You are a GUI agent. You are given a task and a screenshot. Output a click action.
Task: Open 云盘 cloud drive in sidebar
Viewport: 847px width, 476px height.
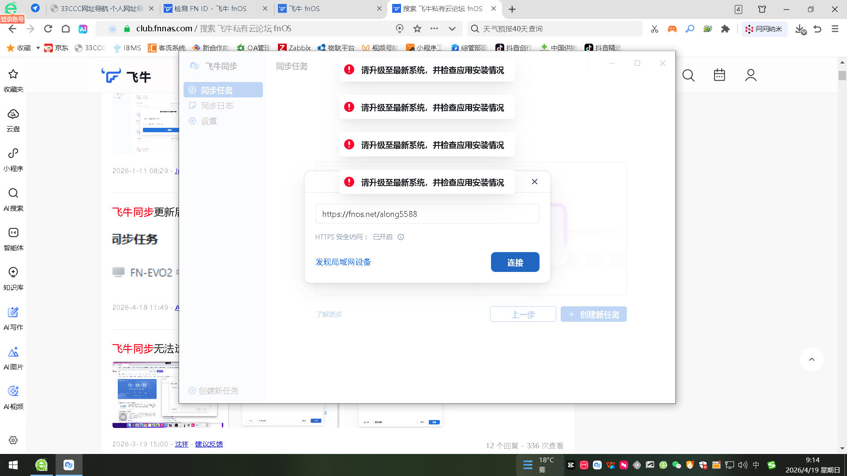(13, 120)
